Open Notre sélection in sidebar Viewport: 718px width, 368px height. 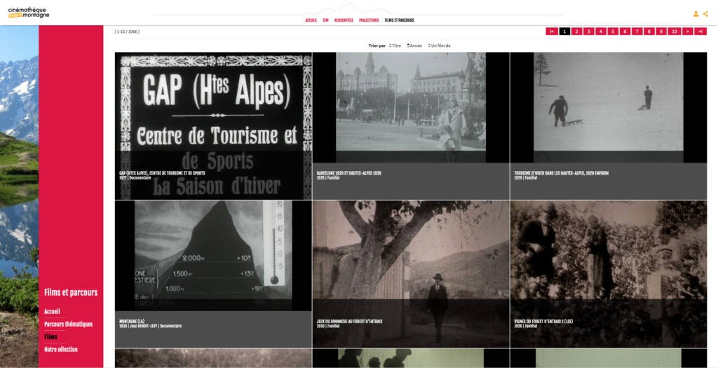(x=61, y=349)
